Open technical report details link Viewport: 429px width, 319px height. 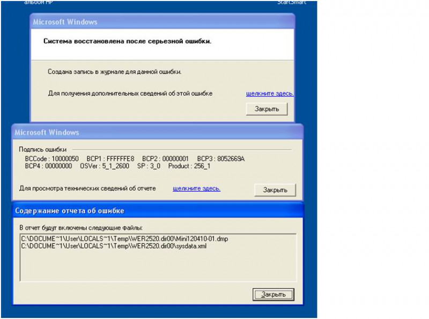[x=196, y=189]
